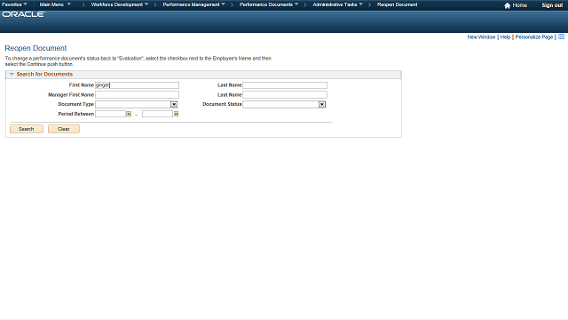Click the Search button
The image size is (568, 320).
point(27,129)
